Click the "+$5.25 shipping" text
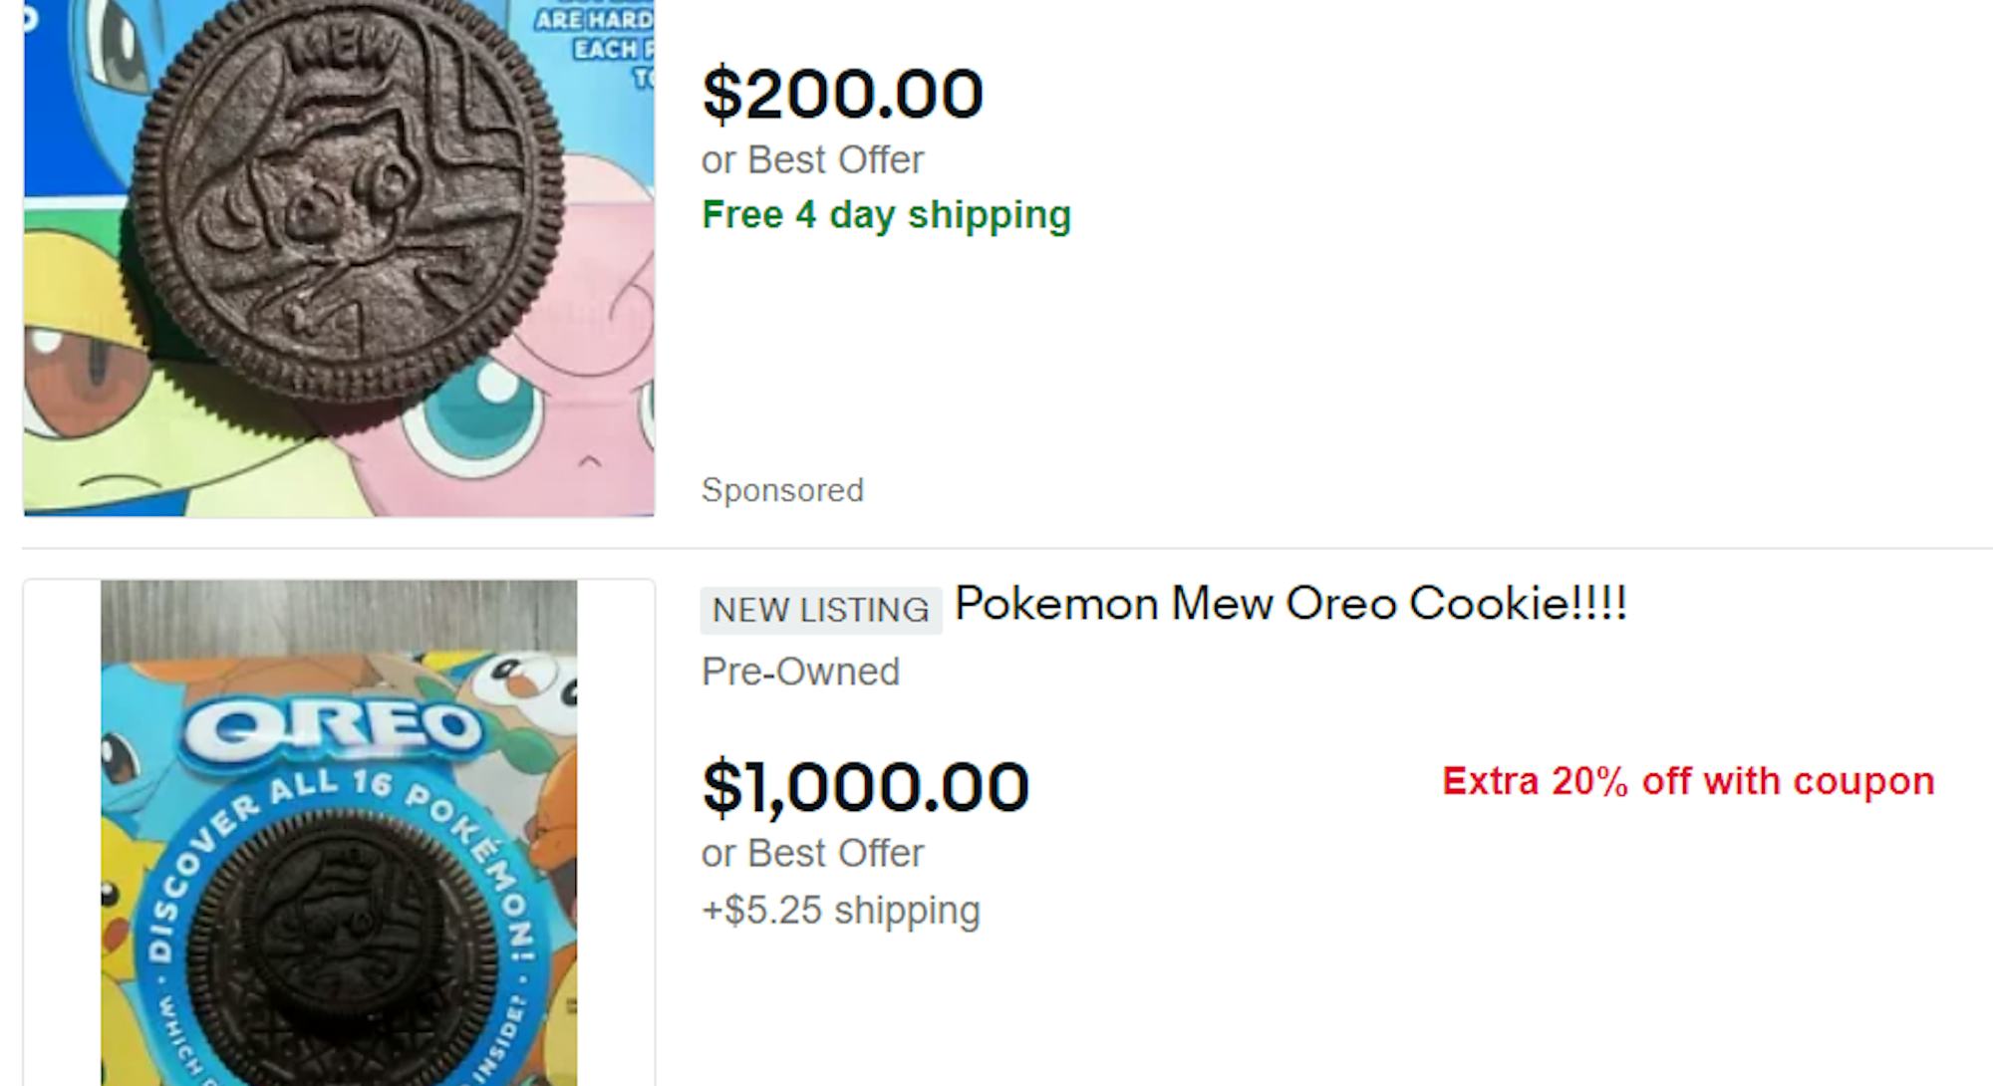The width and height of the screenshot is (1993, 1086). 841,910
